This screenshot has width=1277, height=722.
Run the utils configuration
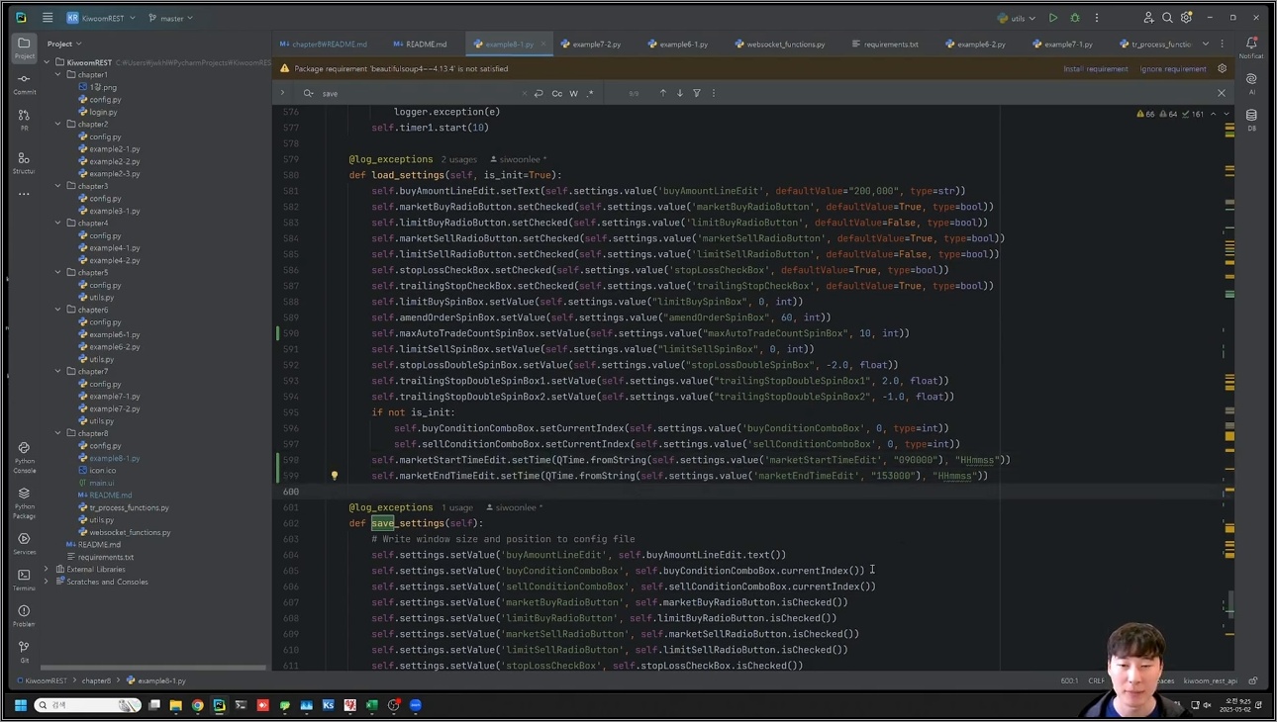[1053, 18]
